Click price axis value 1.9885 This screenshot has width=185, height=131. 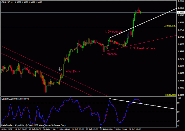pos(181,8)
